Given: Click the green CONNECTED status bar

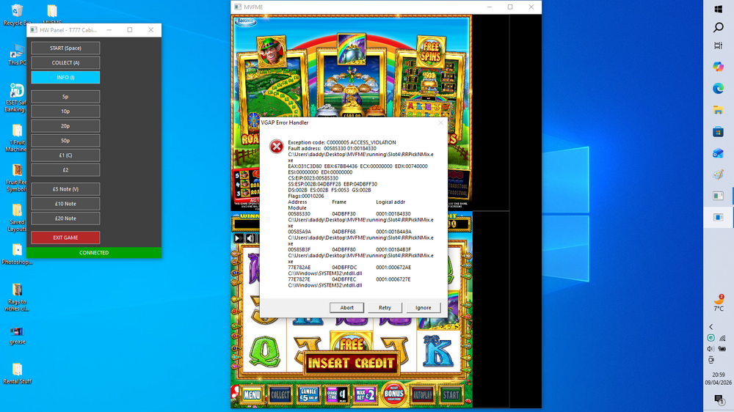Looking at the screenshot, I should point(94,252).
